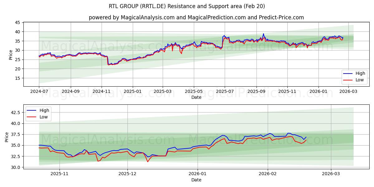
Task: Click the '2025-05' tick label
Action: 194,92
